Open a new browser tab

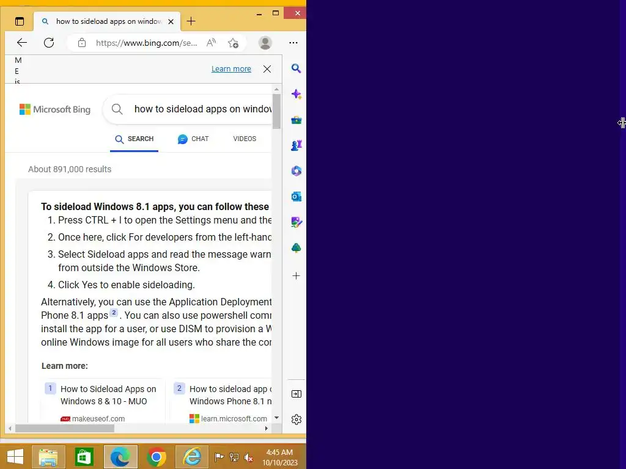[191, 21]
